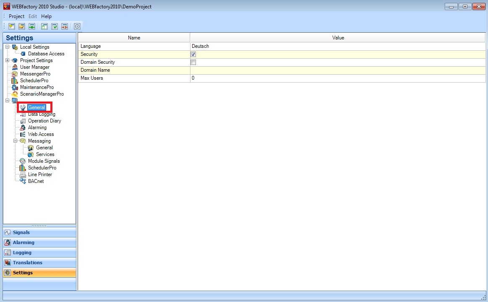This screenshot has width=488, height=302.
Task: Open the Project menu
Action: click(x=16, y=16)
